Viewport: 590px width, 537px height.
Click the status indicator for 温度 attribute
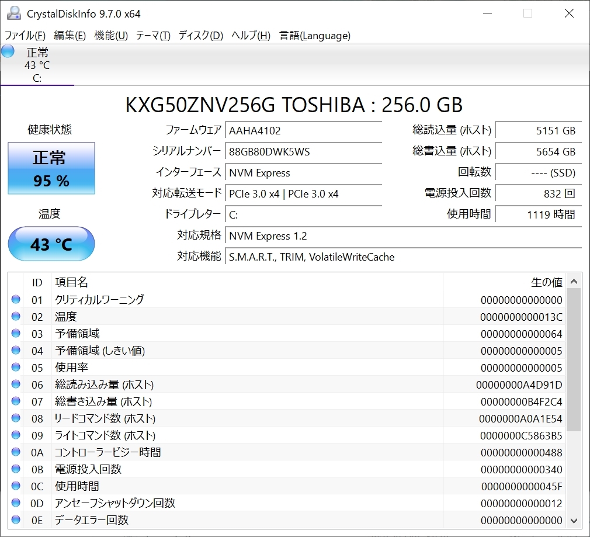[16, 316]
